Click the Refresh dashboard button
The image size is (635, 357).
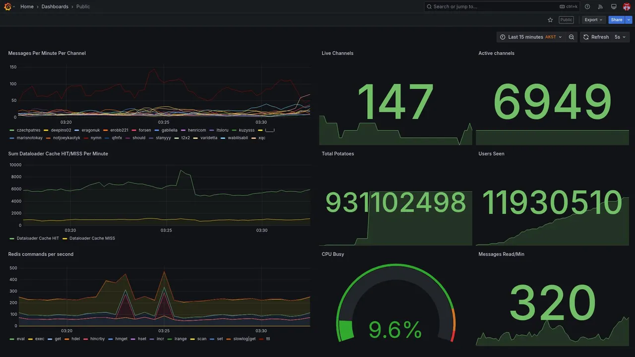pos(596,37)
